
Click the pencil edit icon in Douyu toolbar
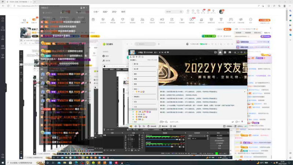coord(172,19)
